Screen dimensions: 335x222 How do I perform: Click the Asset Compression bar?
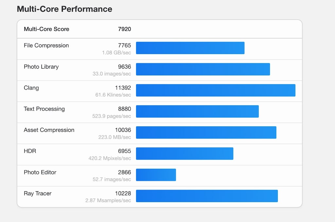coord(206,133)
